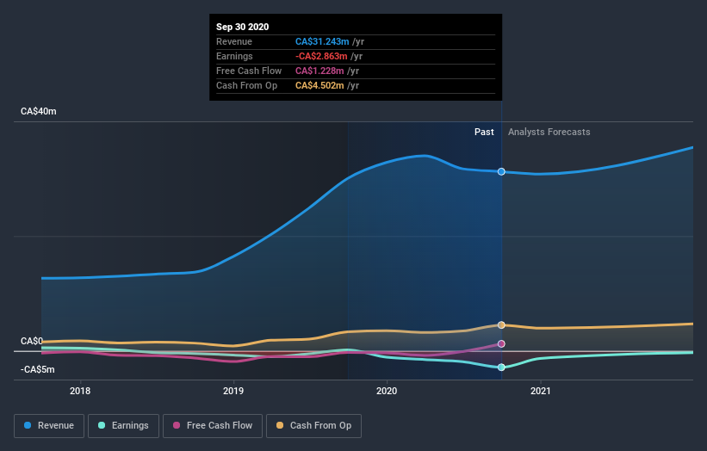Click the Free Cash Flow pink data point marker
This screenshot has width=707, height=451.
pos(501,343)
